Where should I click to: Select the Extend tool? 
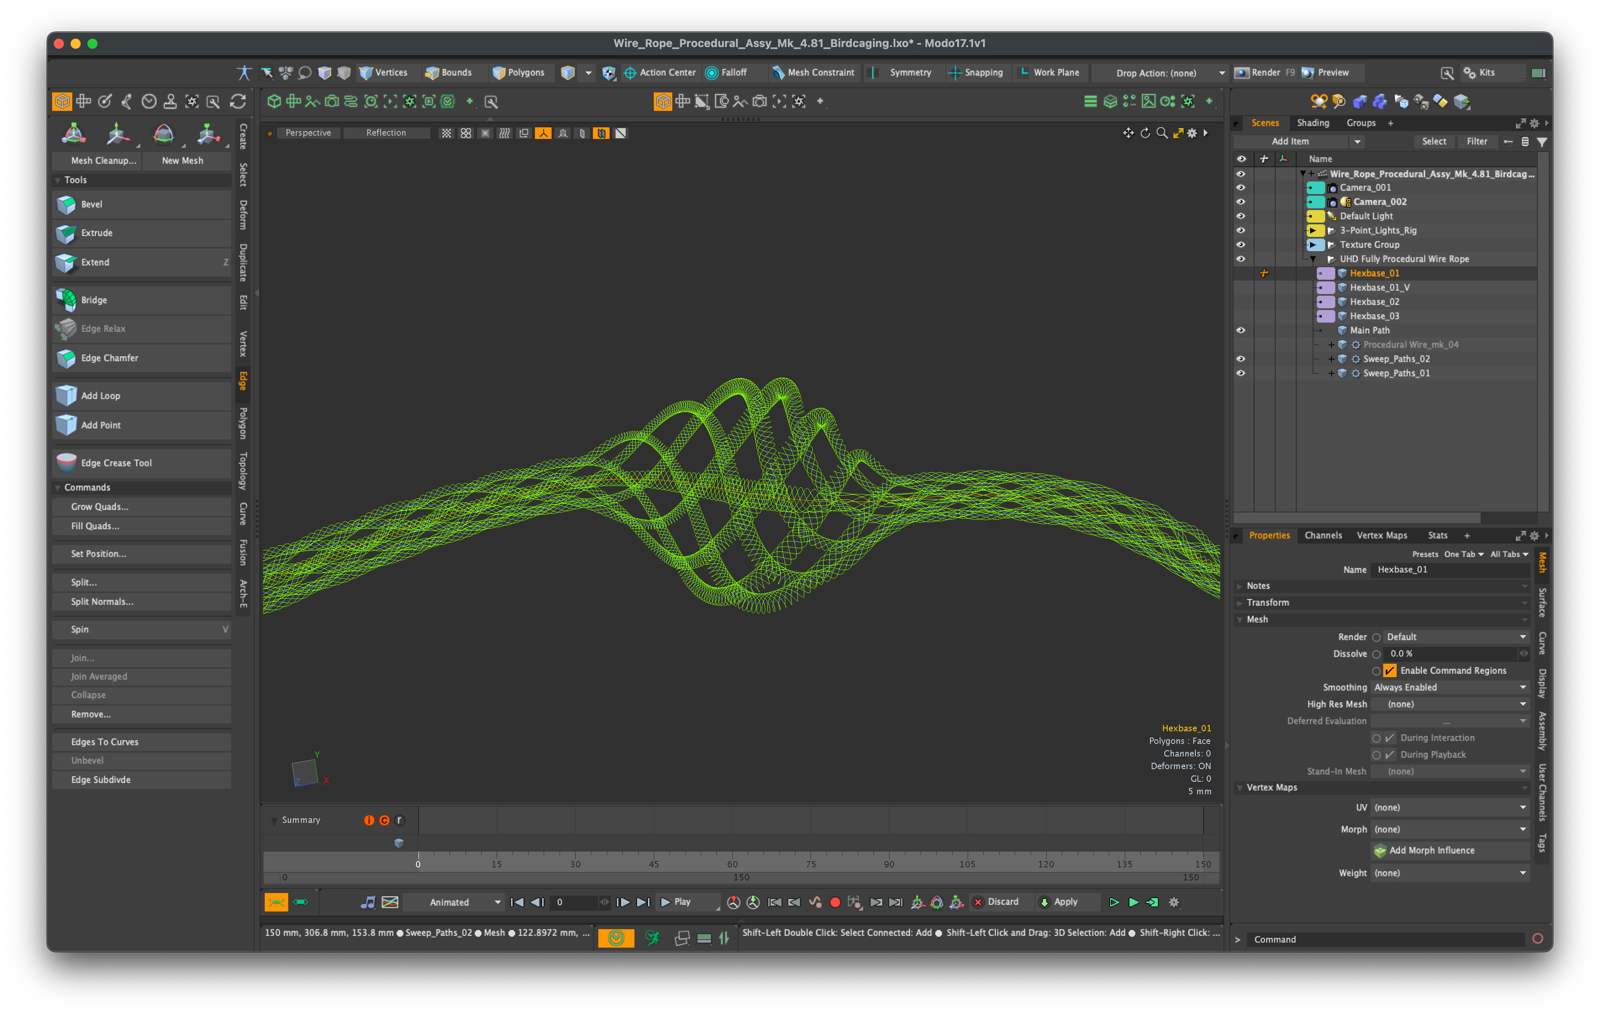tap(142, 263)
